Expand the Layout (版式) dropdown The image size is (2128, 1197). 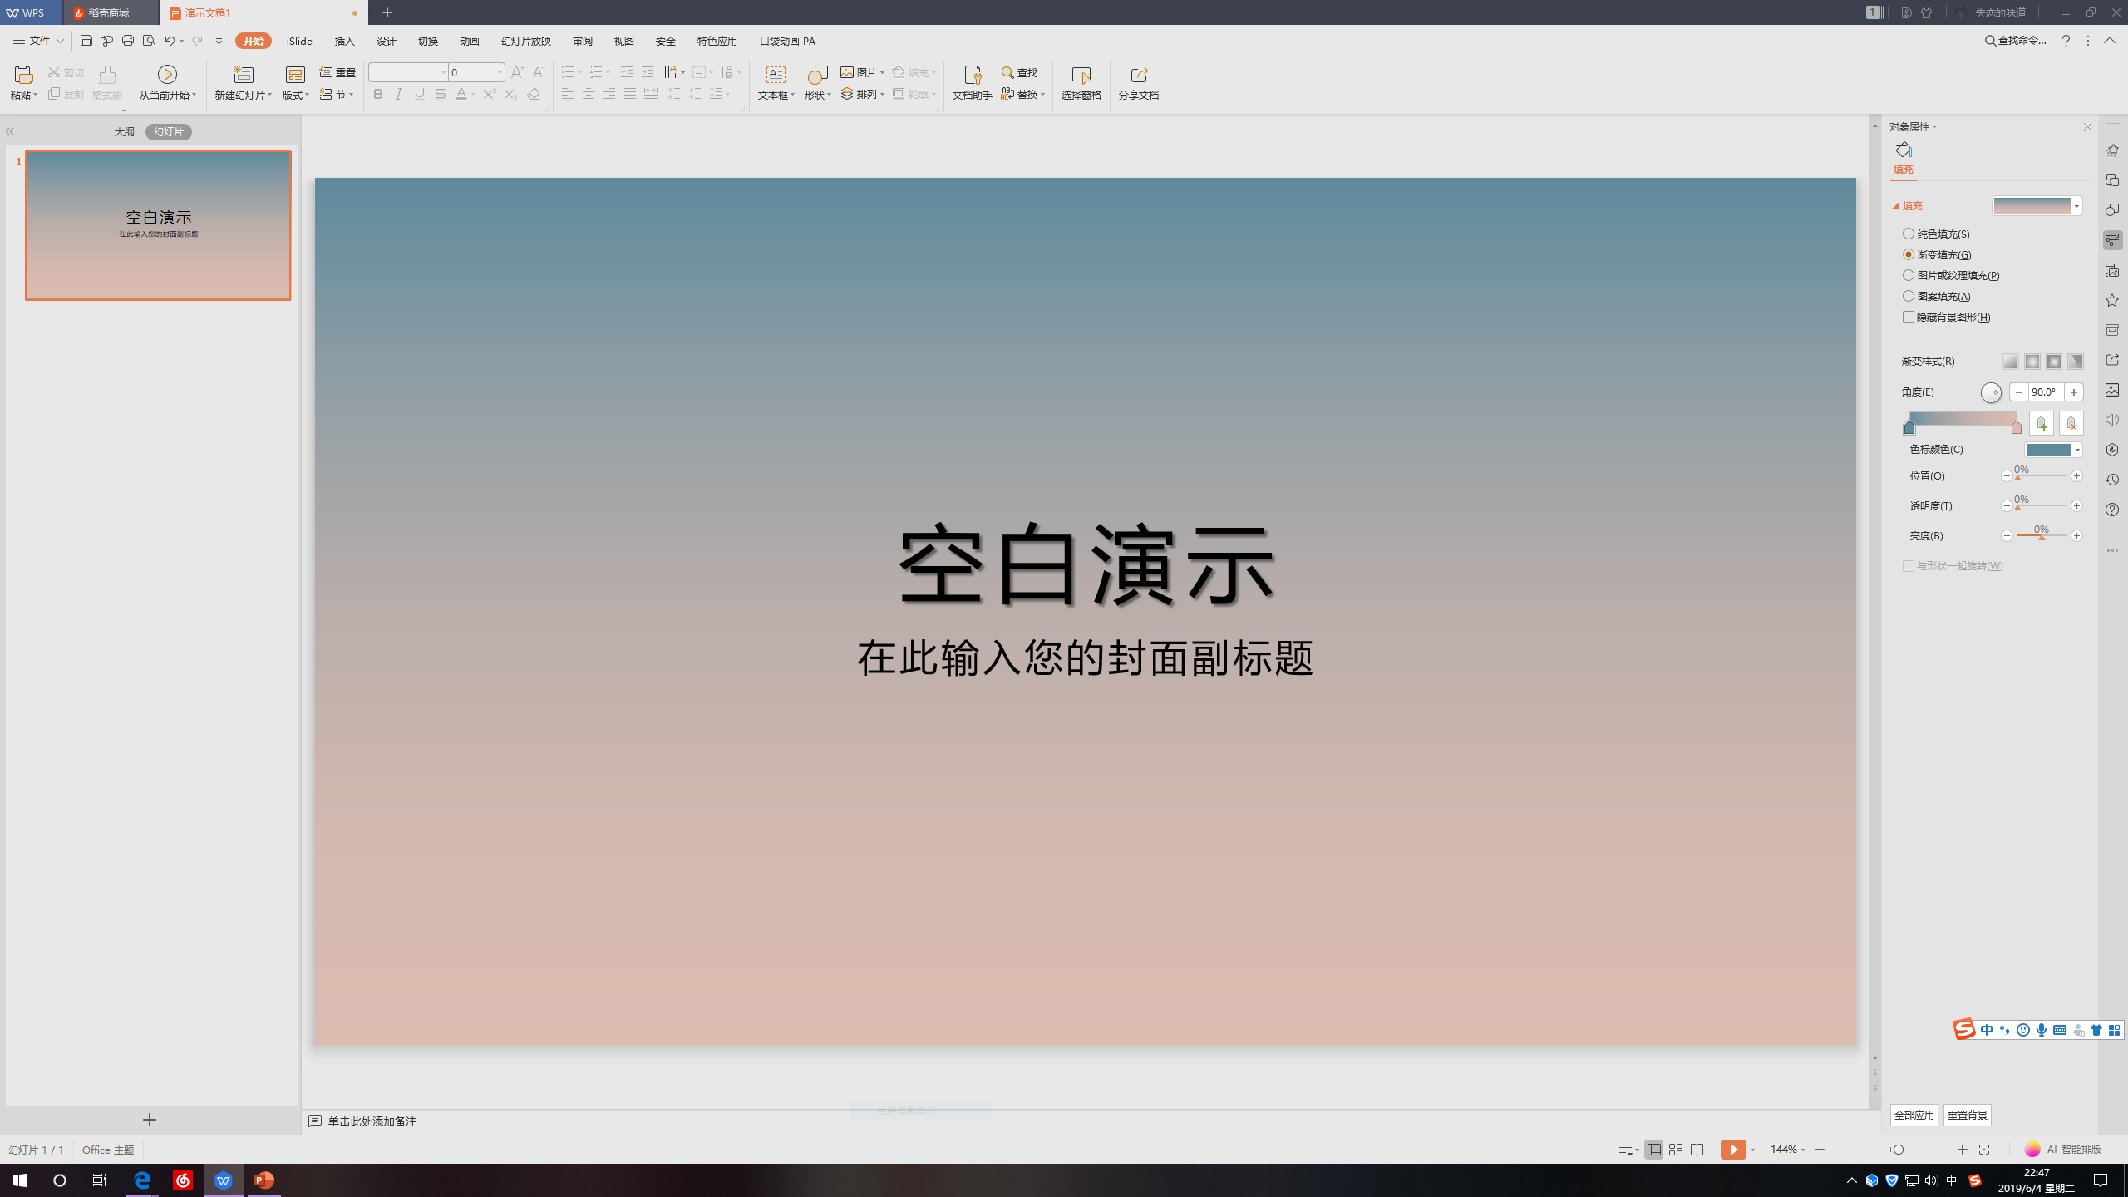point(296,95)
